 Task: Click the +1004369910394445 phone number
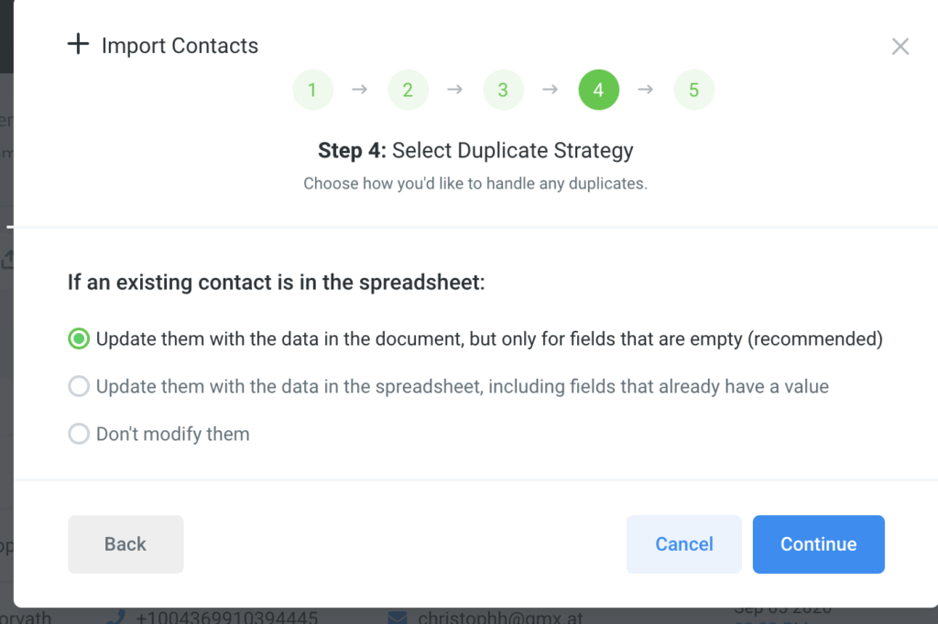click(x=226, y=617)
